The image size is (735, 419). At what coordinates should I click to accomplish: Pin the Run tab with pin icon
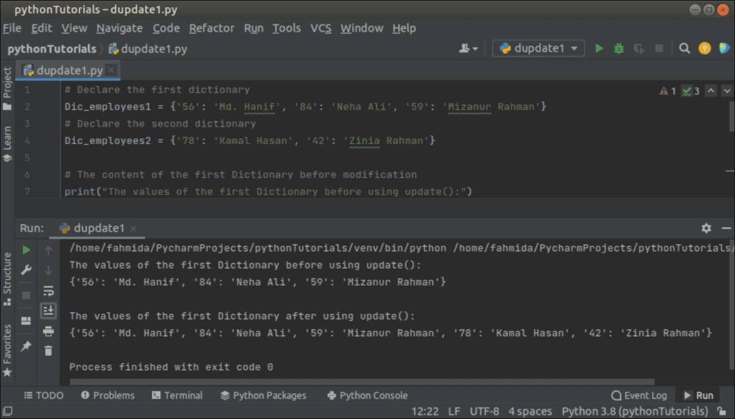26,346
